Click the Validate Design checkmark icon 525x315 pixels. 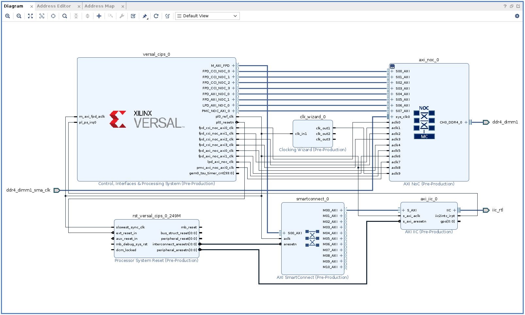(133, 16)
